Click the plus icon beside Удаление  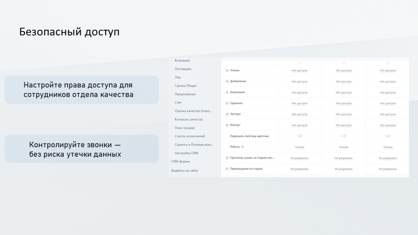(x=227, y=103)
